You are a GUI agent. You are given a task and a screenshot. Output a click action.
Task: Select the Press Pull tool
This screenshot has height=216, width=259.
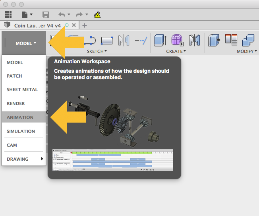click(215, 40)
